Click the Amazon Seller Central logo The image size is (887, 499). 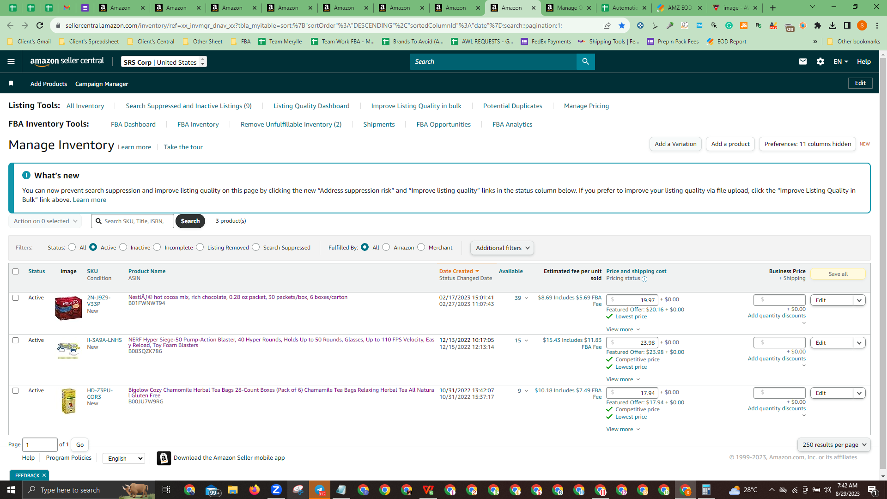67,61
